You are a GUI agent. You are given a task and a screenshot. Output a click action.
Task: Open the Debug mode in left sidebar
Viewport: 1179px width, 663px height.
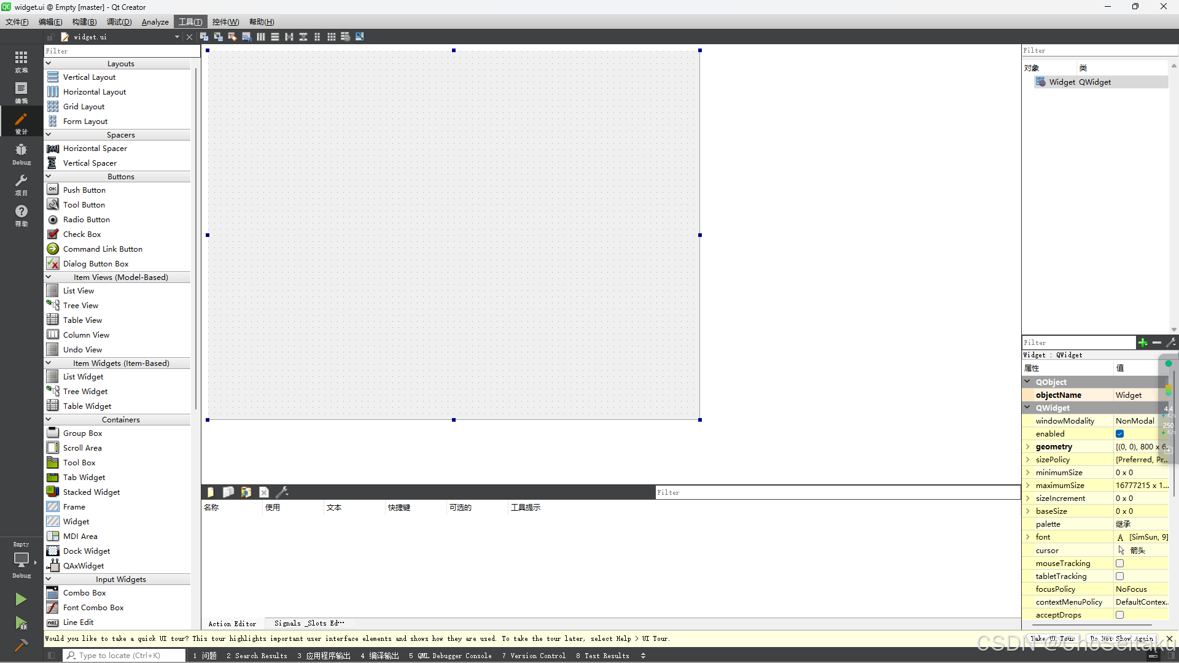click(x=21, y=153)
